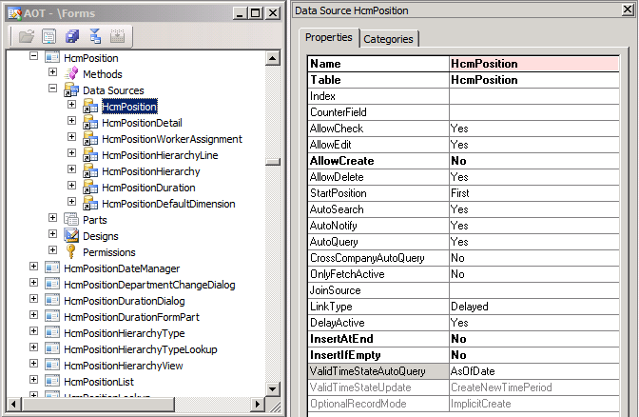Expand the Designs node
Image resolution: width=639 pixels, height=417 pixels.
[52, 234]
